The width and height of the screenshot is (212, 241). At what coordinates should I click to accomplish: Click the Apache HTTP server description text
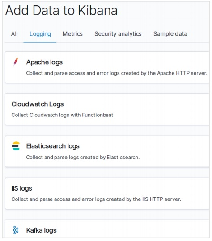click(117, 73)
